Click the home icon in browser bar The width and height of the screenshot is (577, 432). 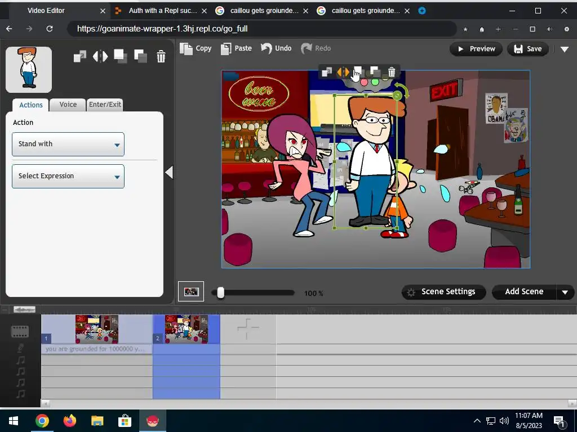(x=482, y=29)
